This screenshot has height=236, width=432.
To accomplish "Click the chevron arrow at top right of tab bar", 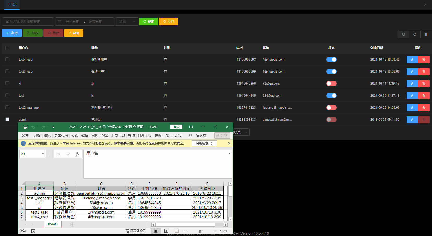I will click(425, 4).
